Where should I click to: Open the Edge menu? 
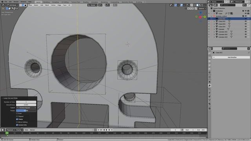pos(59,5)
